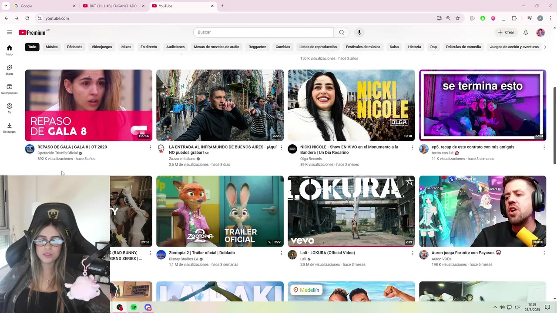557x313 pixels.
Task: Select the Películas de comedia chip
Action: 463,47
